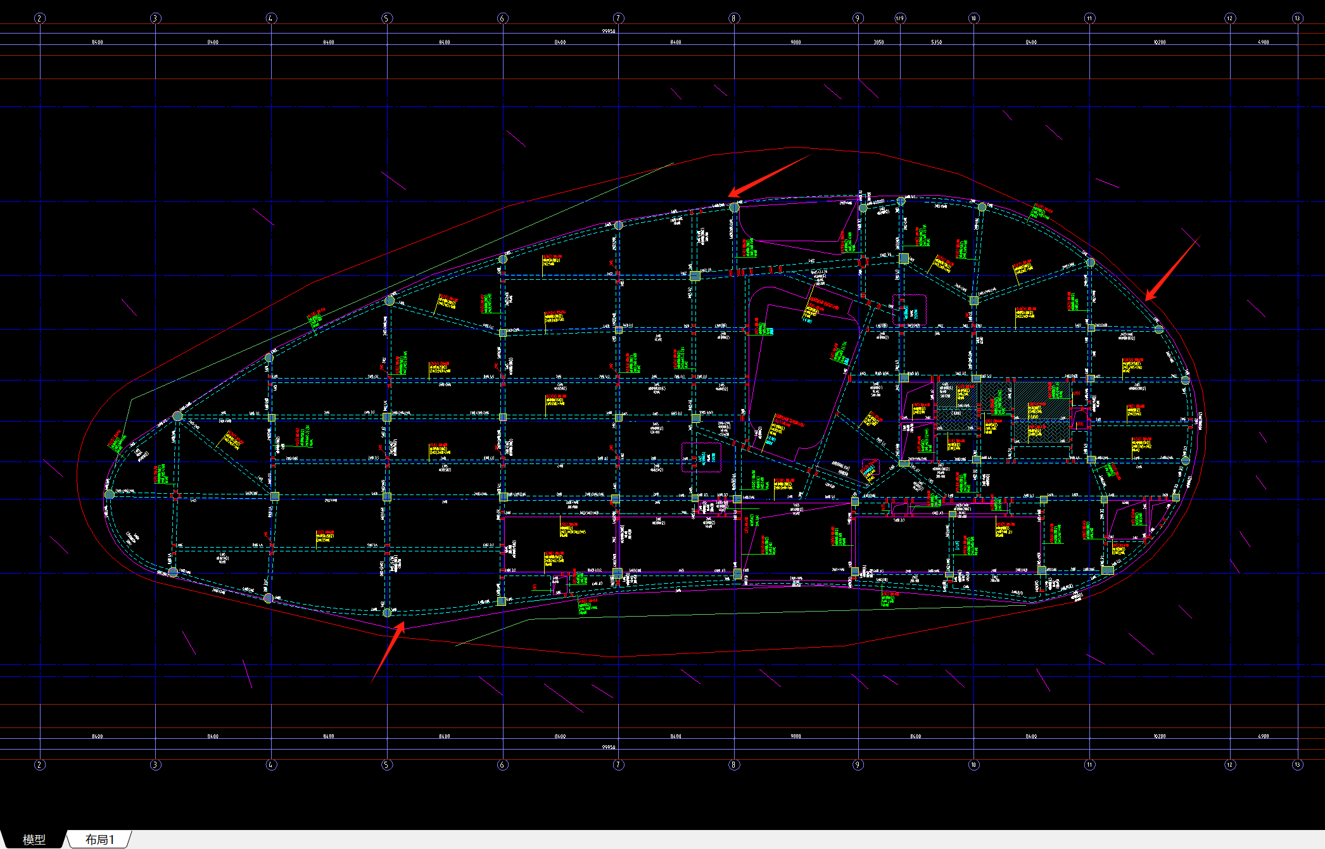Screen dimensions: 1325x849
Task: Select lower axis bubble 4
Action: point(271,765)
